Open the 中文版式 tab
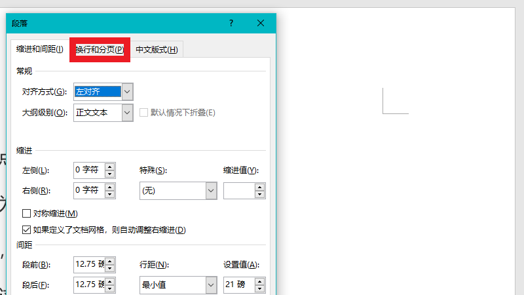 point(156,50)
